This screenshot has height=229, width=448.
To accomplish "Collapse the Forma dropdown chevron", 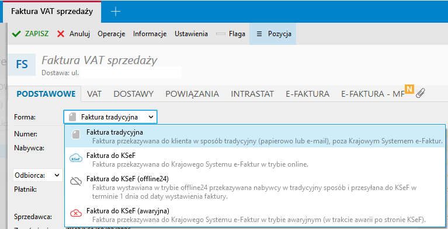I will [x=151, y=117].
